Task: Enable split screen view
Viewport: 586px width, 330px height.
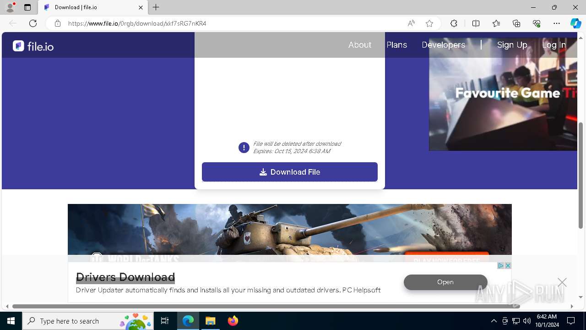Action: click(x=476, y=23)
